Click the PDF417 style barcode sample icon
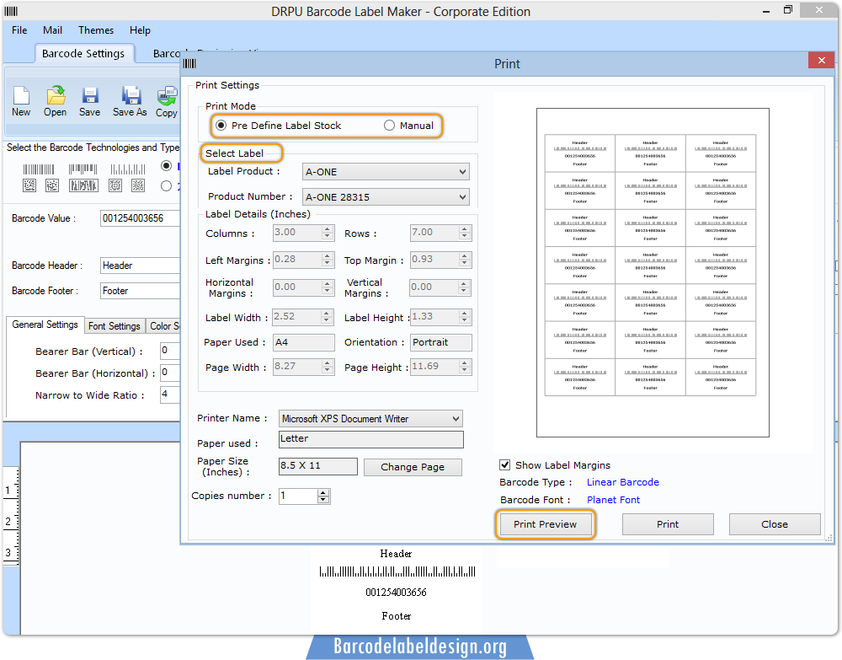842x660 pixels. click(x=83, y=186)
